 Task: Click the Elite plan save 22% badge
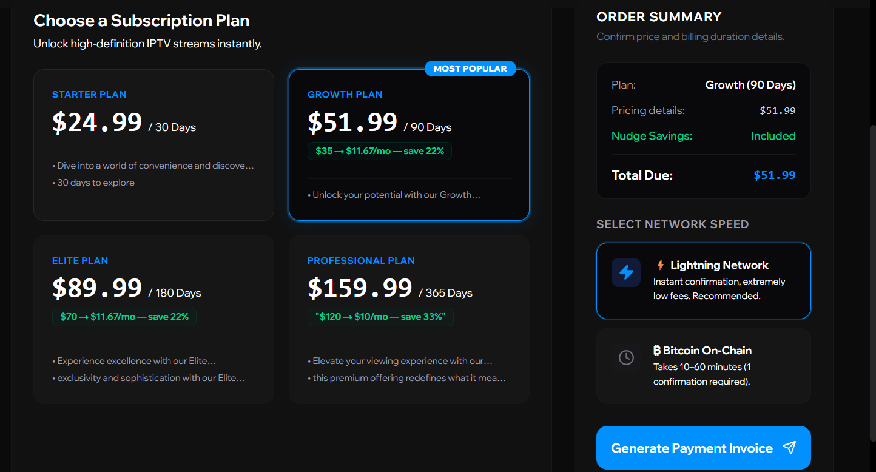124,317
